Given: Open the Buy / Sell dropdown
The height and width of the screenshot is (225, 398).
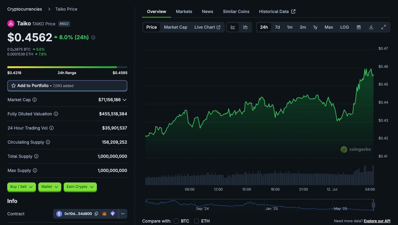Looking at the screenshot, I should (x=22, y=187).
